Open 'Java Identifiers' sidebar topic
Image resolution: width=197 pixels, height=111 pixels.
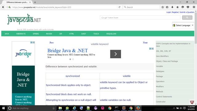pos(162,56)
